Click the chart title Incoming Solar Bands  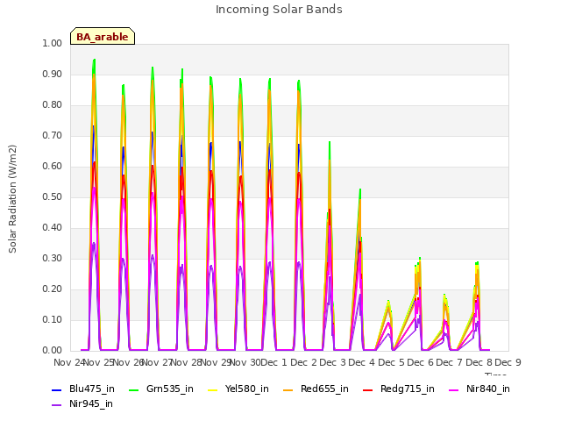tap(279, 10)
